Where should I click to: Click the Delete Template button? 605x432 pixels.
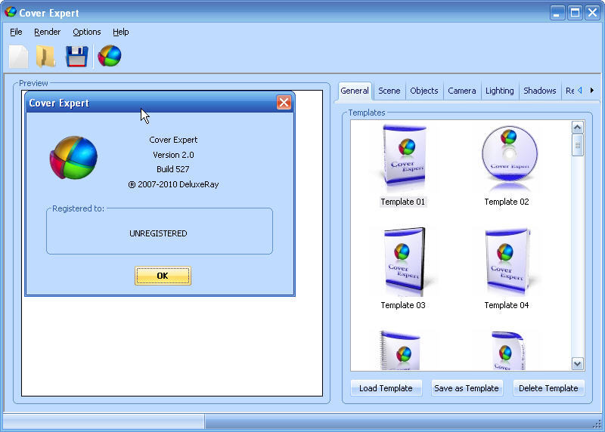tap(548, 388)
